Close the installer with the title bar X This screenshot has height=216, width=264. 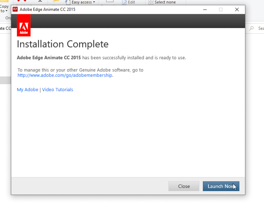pyautogui.click(x=237, y=10)
